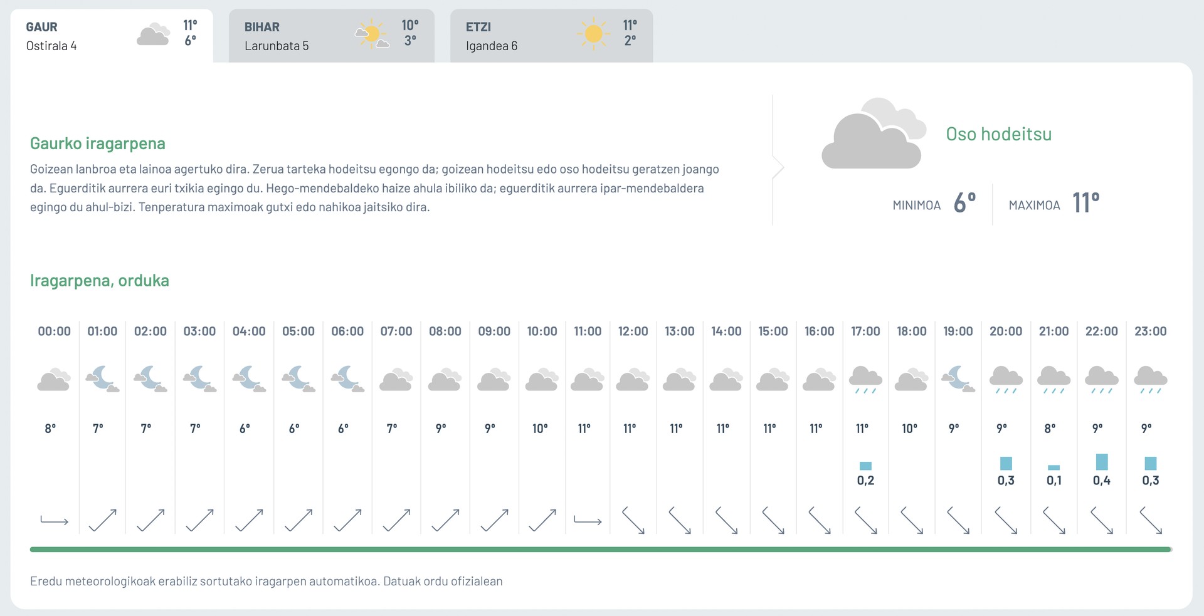Click the rain cloud icon at 22:00
This screenshot has width=1204, height=616.
click(x=1102, y=380)
